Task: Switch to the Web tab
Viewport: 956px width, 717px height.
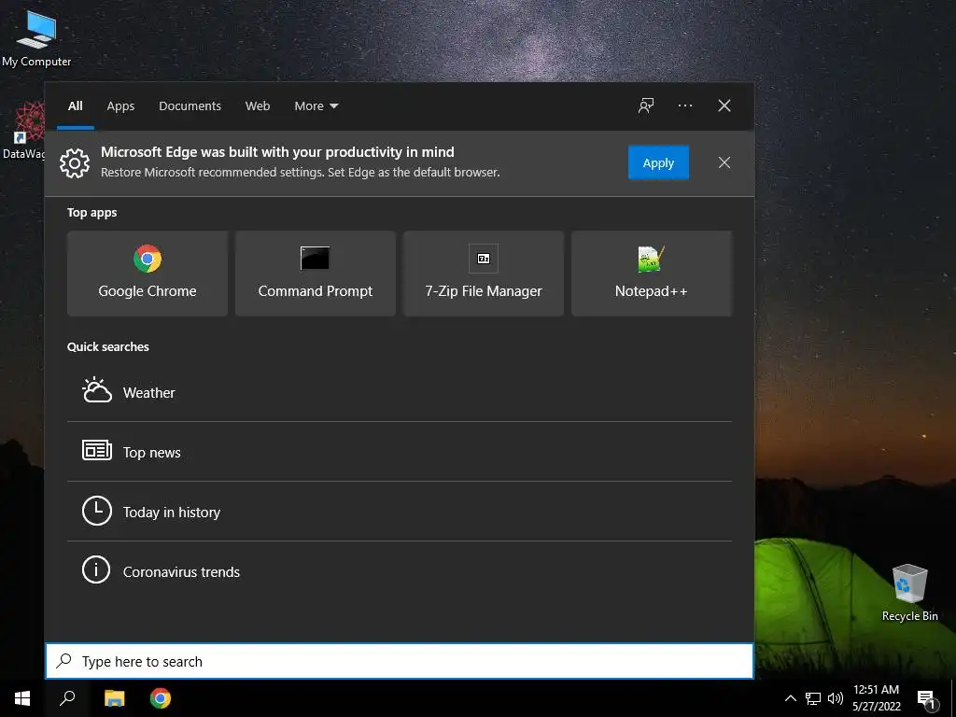Action: click(258, 106)
